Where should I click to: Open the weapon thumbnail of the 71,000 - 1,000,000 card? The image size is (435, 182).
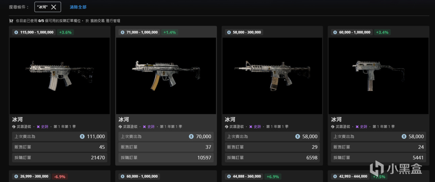[x=166, y=76]
